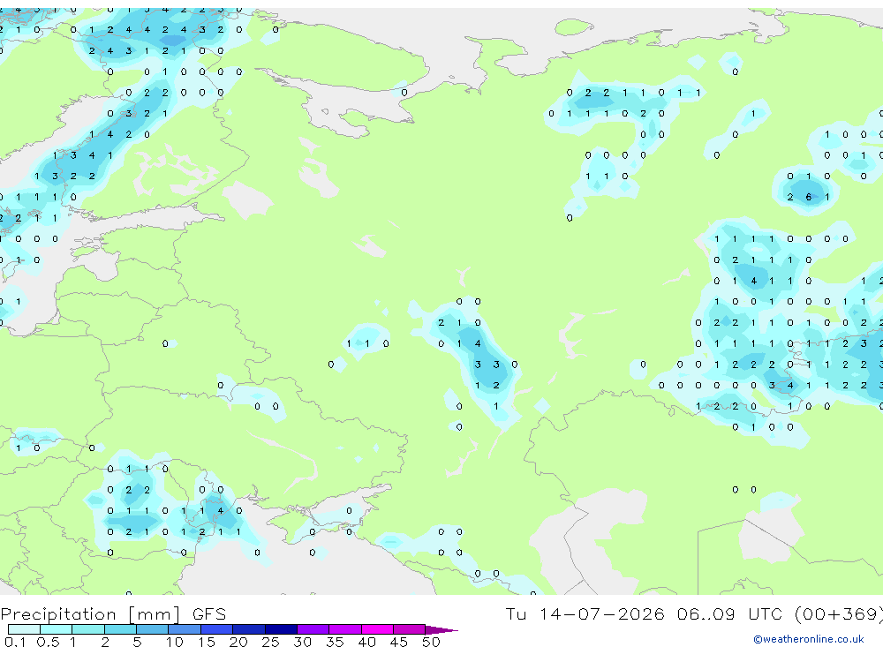The image size is (883, 647).
Task: Click the 'GFS' model label
Action: (x=209, y=613)
